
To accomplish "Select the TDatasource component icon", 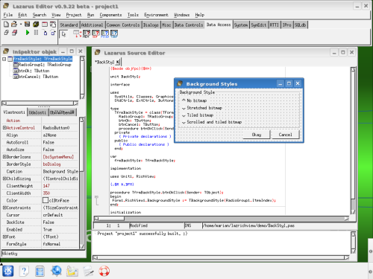I will point(77,34).
